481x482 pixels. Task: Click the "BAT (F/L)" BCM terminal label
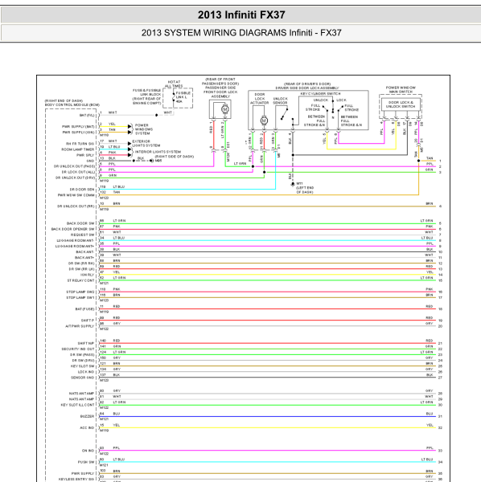coord(87,115)
